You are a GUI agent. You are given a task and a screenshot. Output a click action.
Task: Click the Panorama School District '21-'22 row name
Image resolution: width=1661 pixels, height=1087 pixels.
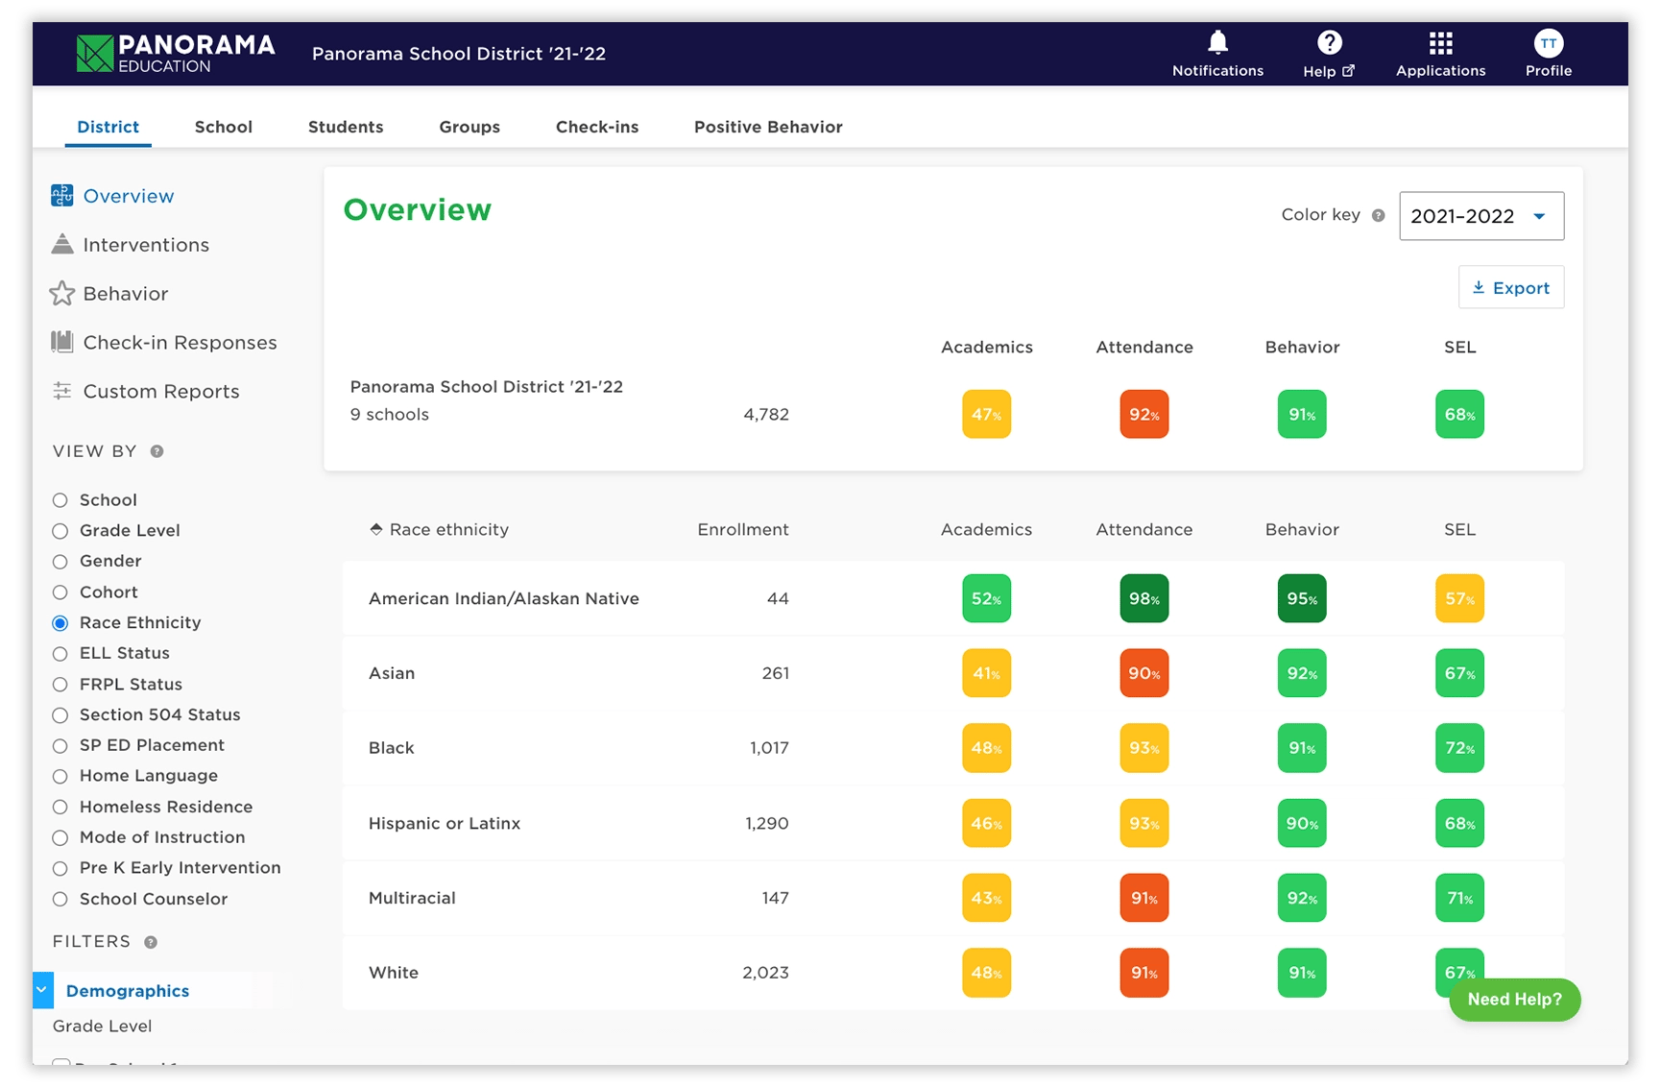[487, 386]
